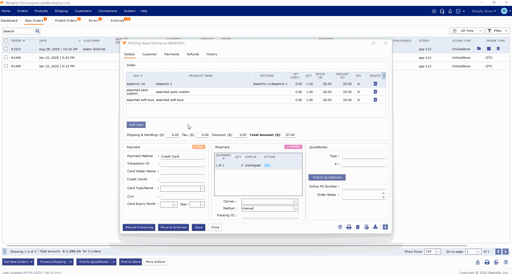Open the All Time date filter dropdown

coord(467,31)
